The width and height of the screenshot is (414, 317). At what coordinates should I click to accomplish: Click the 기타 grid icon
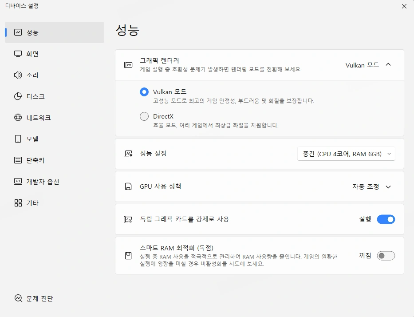(18, 203)
